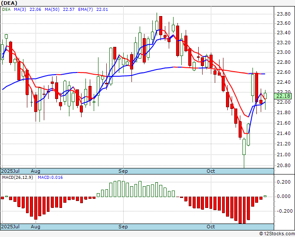Click Oct on the price chart axis

[211, 171]
